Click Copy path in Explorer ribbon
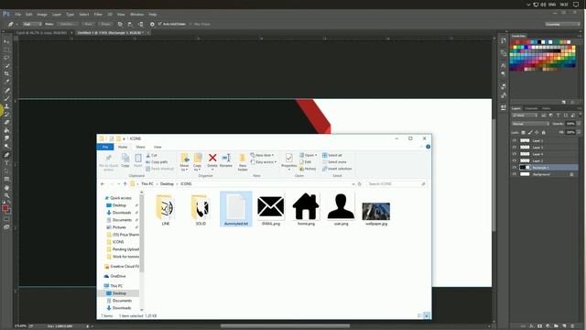The height and width of the screenshot is (330, 586). [157, 162]
